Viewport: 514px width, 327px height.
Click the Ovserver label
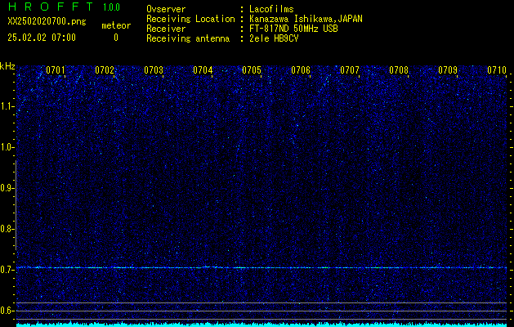(166, 9)
